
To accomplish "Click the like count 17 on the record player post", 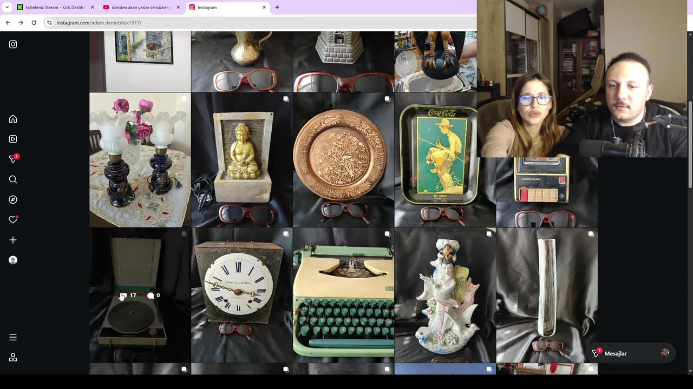I will tap(128, 296).
